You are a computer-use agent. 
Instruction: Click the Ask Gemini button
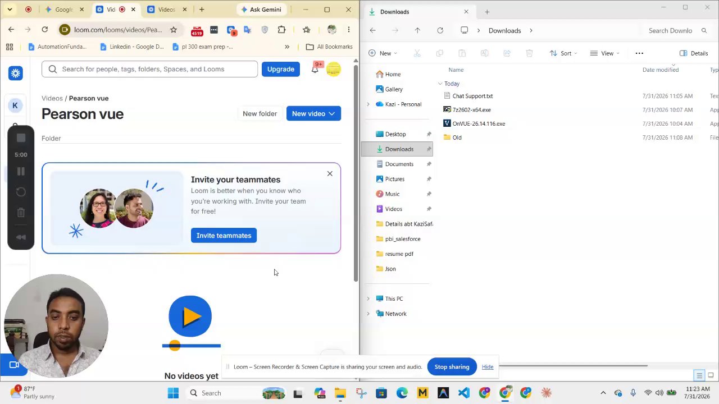(x=262, y=10)
